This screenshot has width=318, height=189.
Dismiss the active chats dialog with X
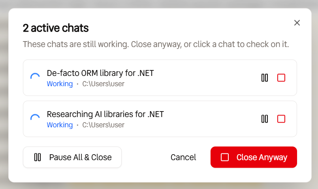pos(297,23)
